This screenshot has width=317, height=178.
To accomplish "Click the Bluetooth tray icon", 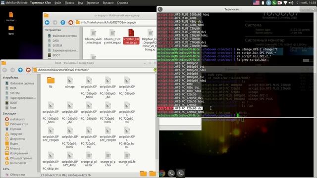I will tap(268, 2).
